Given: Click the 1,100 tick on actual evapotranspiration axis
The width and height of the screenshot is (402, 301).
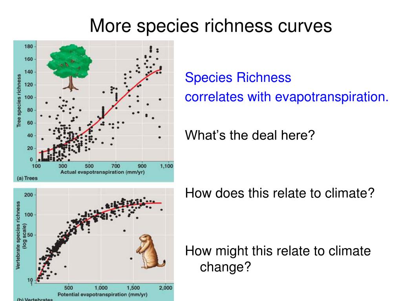Looking at the screenshot, I should (x=166, y=166).
